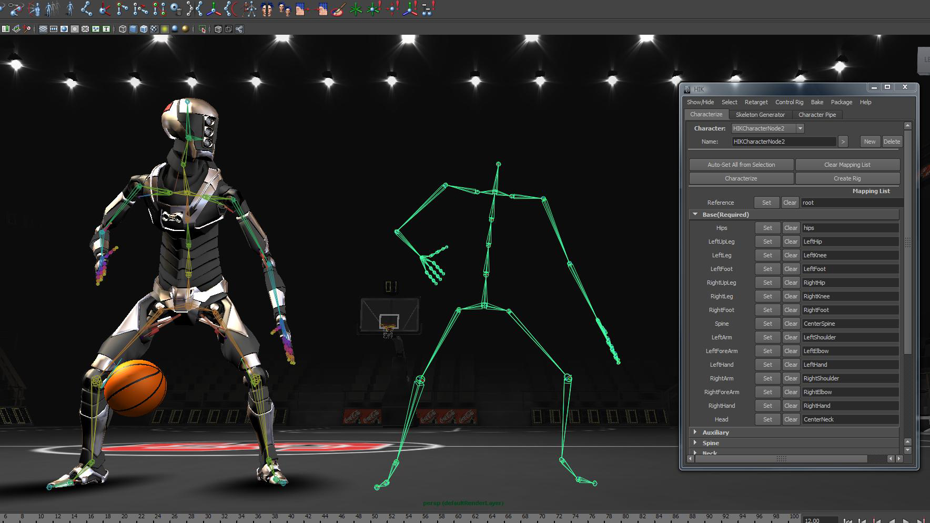This screenshot has height=523, width=930.
Task: Toggle isolate select icon
Action: (x=202, y=29)
